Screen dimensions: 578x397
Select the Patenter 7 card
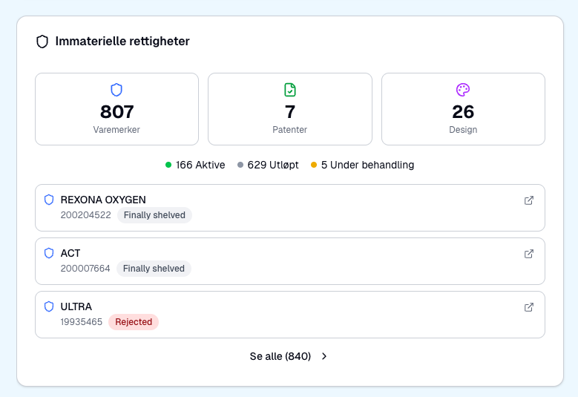(290, 109)
